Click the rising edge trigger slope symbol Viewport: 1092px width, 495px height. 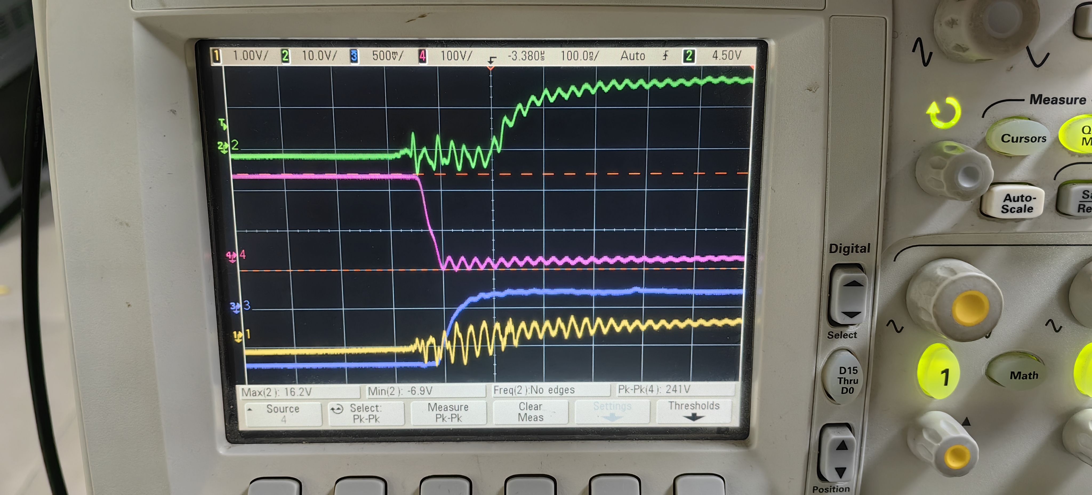click(x=665, y=55)
